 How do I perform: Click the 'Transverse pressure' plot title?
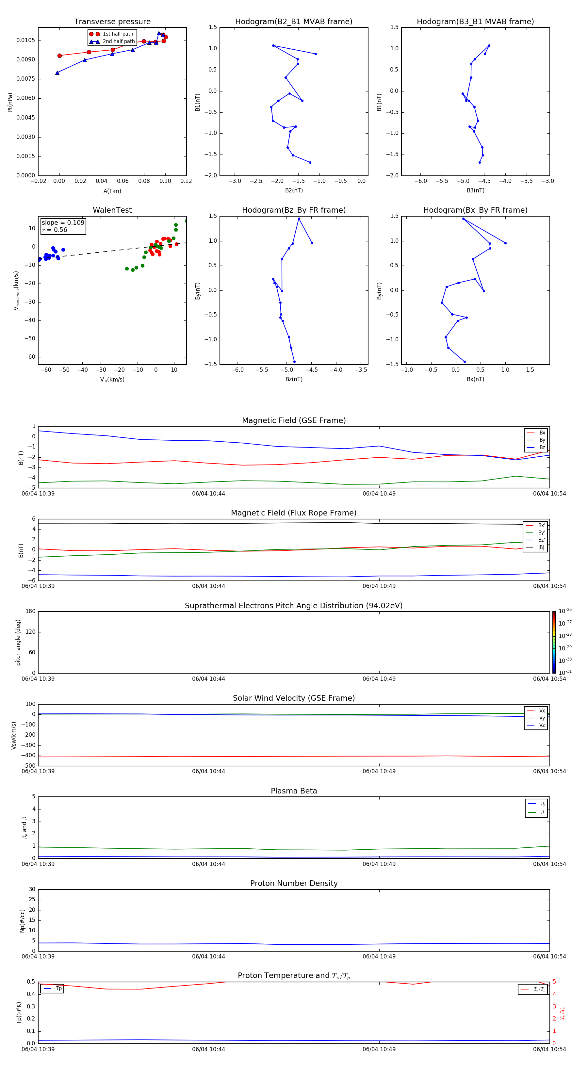pos(112,22)
